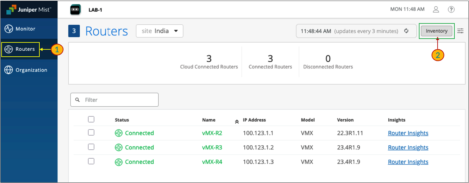This screenshot has height=183, width=469.
Task: Select Routers in the sidebar
Action: 25,49
